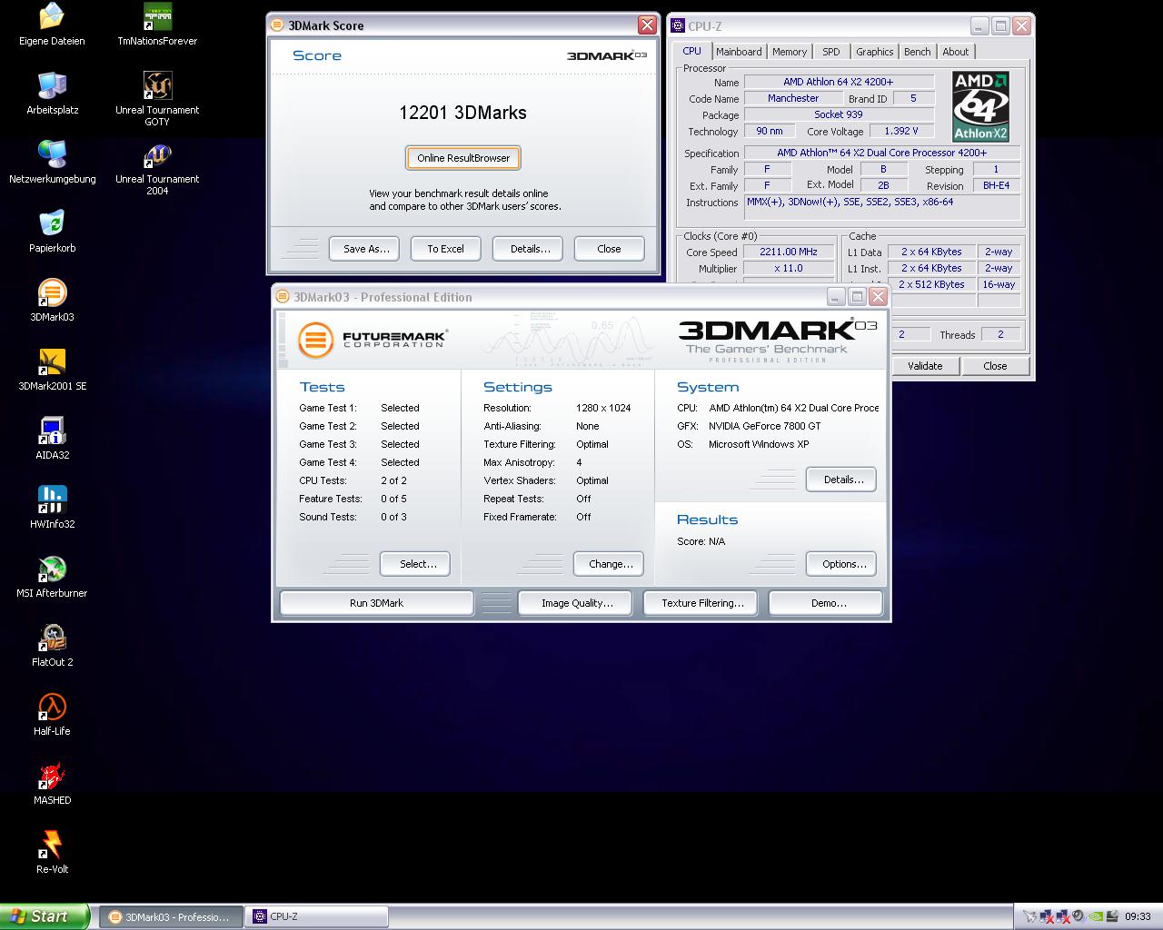Image resolution: width=1163 pixels, height=930 pixels.
Task: Click the Futuremark logo in 3DMark03
Action: point(373,341)
